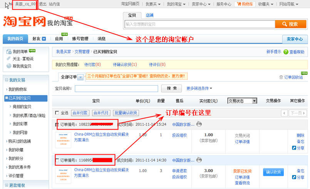Image resolution: width=310 pixels, height=189 pixels.
Task: Click 退出 logout link
Action: coord(43,4)
